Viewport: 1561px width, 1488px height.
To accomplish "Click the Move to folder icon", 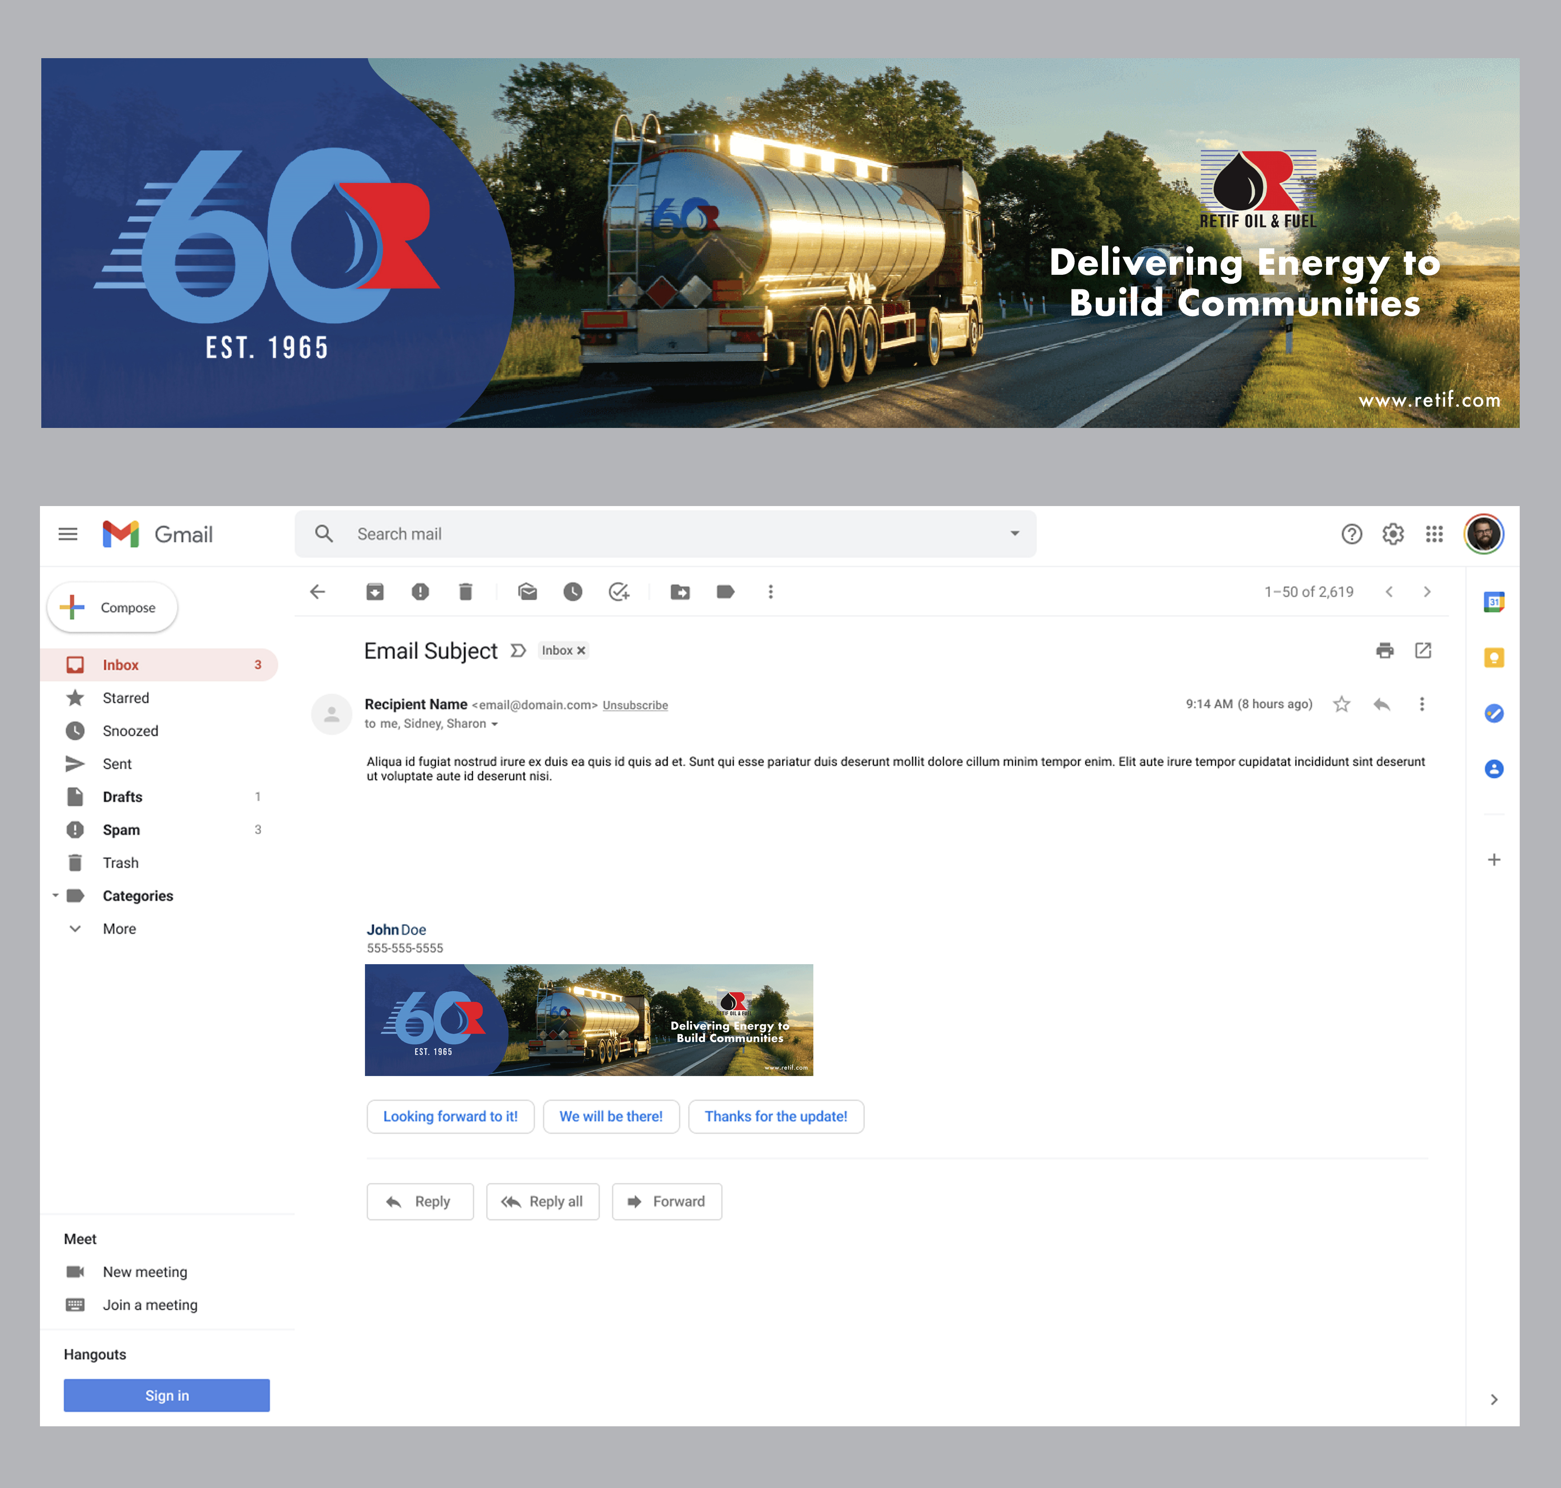I will [680, 592].
